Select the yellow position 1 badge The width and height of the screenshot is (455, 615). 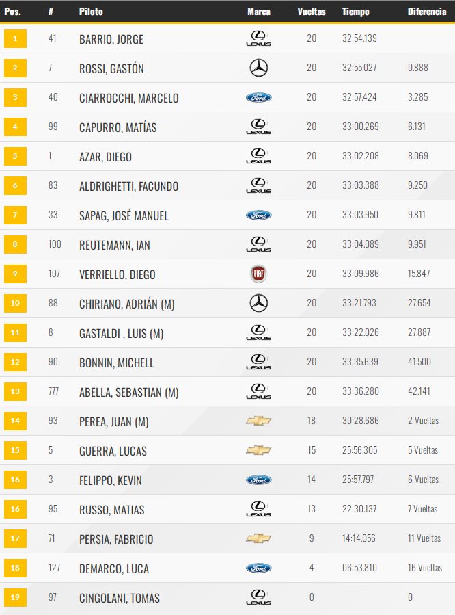15,38
